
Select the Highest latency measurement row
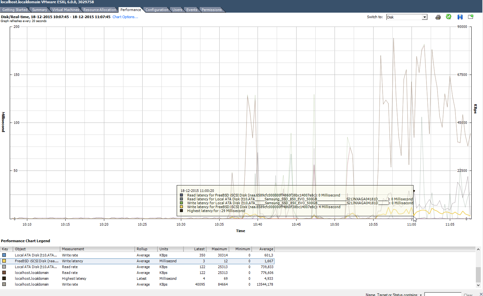coord(137,278)
